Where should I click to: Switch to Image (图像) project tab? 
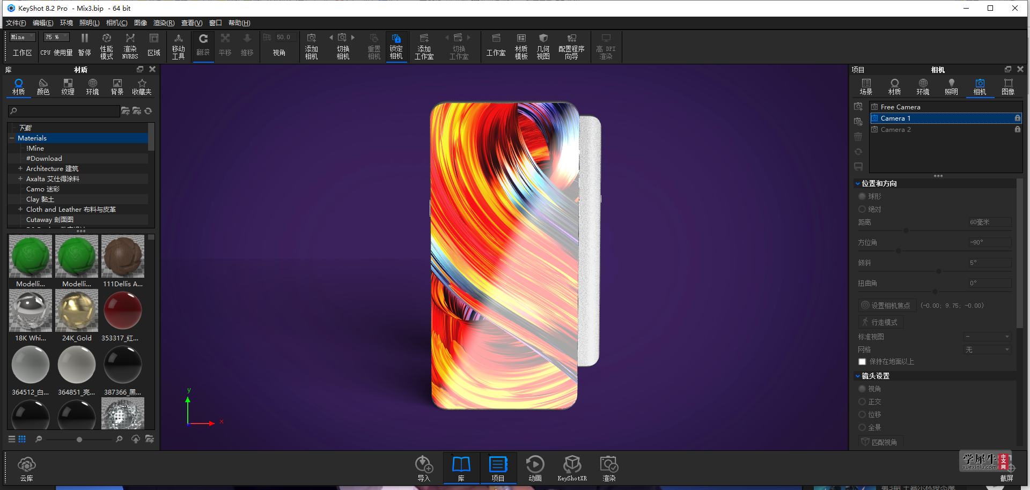point(1008,87)
